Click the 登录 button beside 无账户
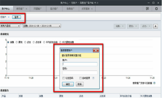 [x=16, y=17]
